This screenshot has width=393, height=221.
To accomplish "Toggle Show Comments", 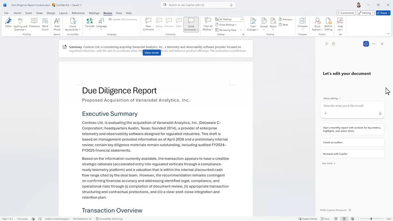I will [x=191, y=24].
